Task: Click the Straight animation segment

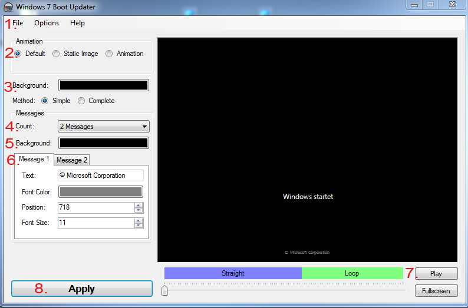Action: (233, 273)
